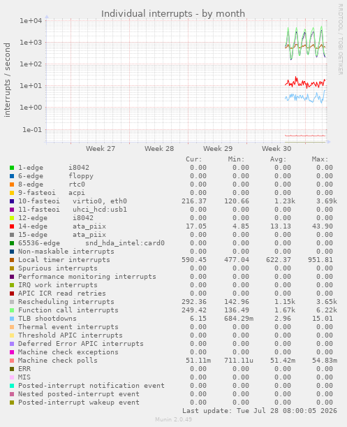Click the RRDTOOL / TOBI OETIKER vertical watermark
347x427 pixels.
click(340, 39)
